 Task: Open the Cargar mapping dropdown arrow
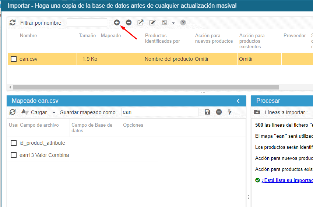[x=54, y=113]
